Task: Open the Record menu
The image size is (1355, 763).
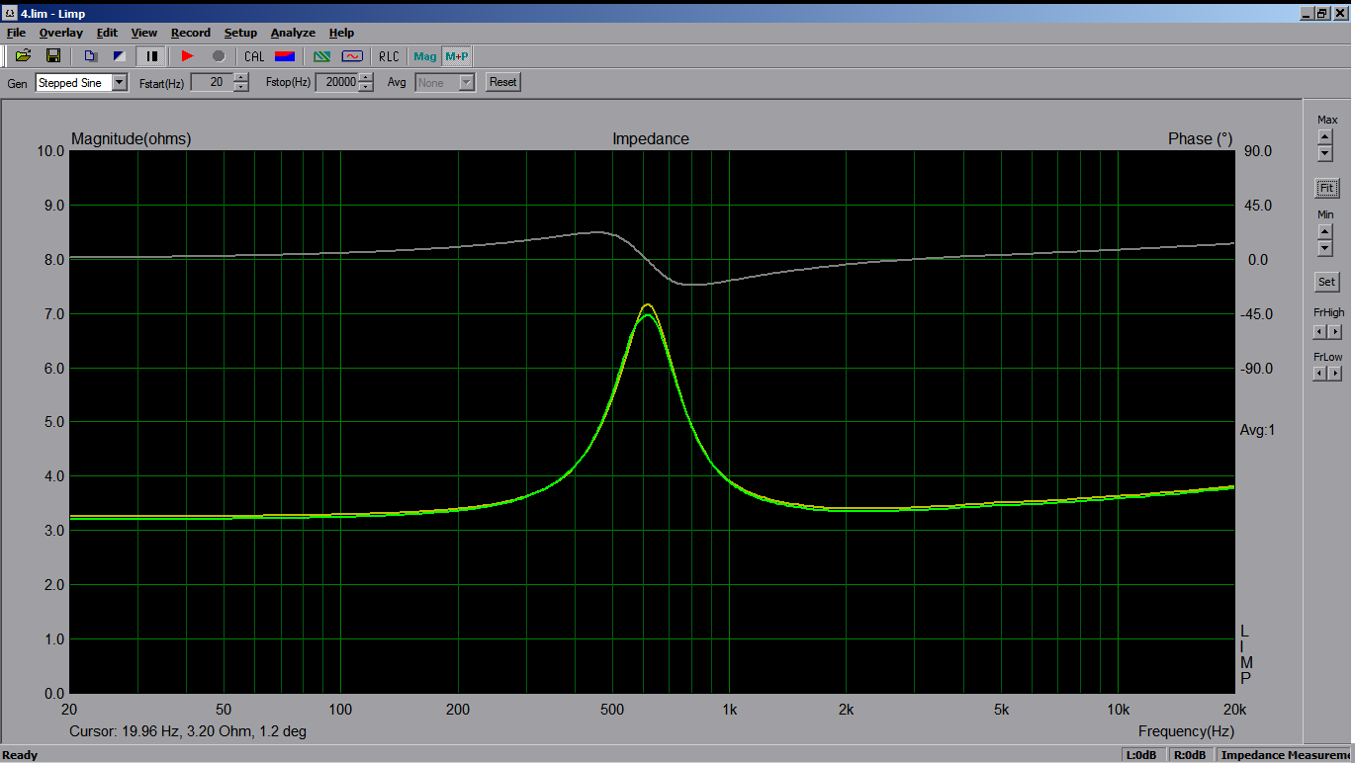Action: (x=191, y=33)
